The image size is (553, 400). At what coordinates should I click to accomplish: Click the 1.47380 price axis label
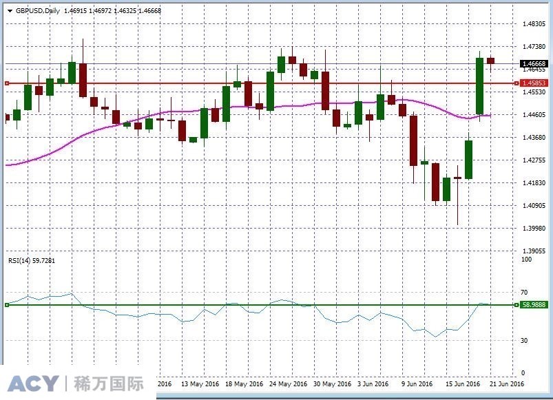[534, 47]
